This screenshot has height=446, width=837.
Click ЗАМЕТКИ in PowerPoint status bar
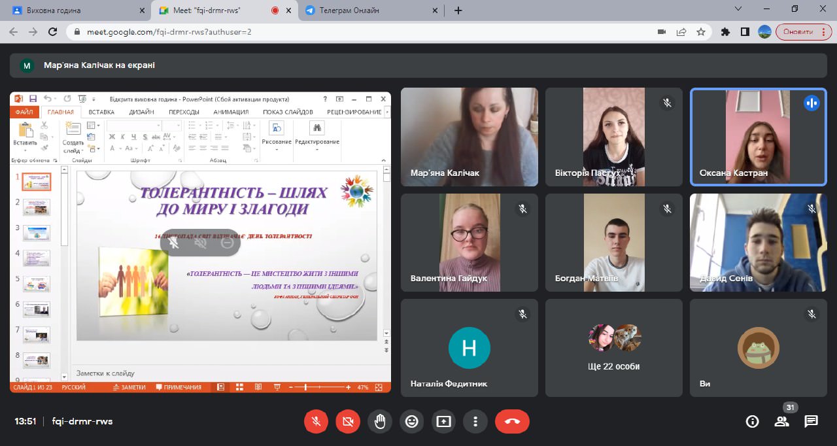[x=129, y=387]
